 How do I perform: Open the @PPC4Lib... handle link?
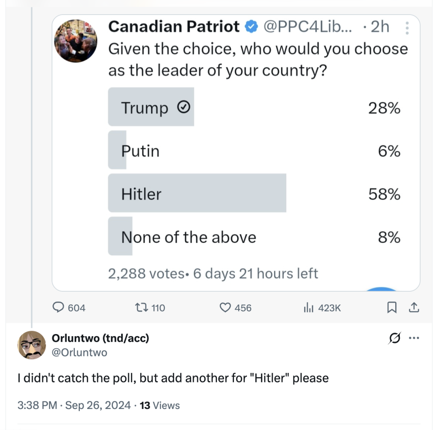click(x=308, y=27)
